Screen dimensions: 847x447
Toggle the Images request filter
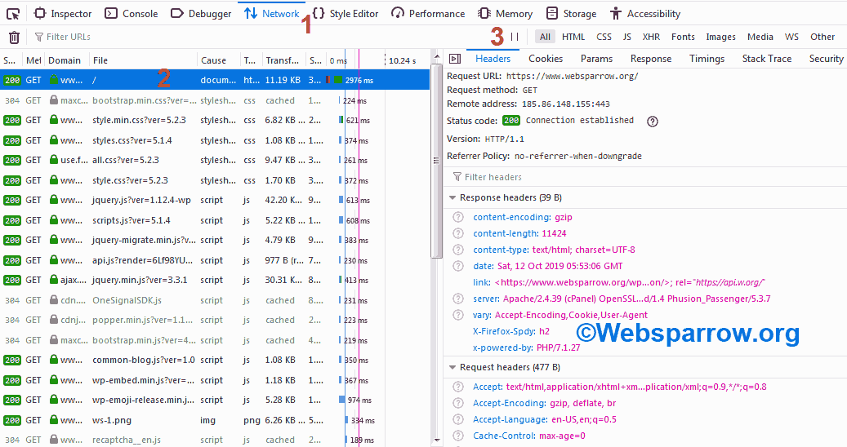(720, 37)
